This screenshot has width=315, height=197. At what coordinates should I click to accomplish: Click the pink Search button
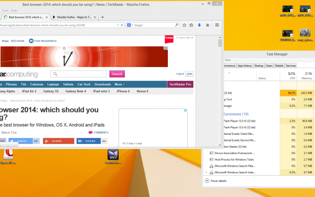point(117,74)
